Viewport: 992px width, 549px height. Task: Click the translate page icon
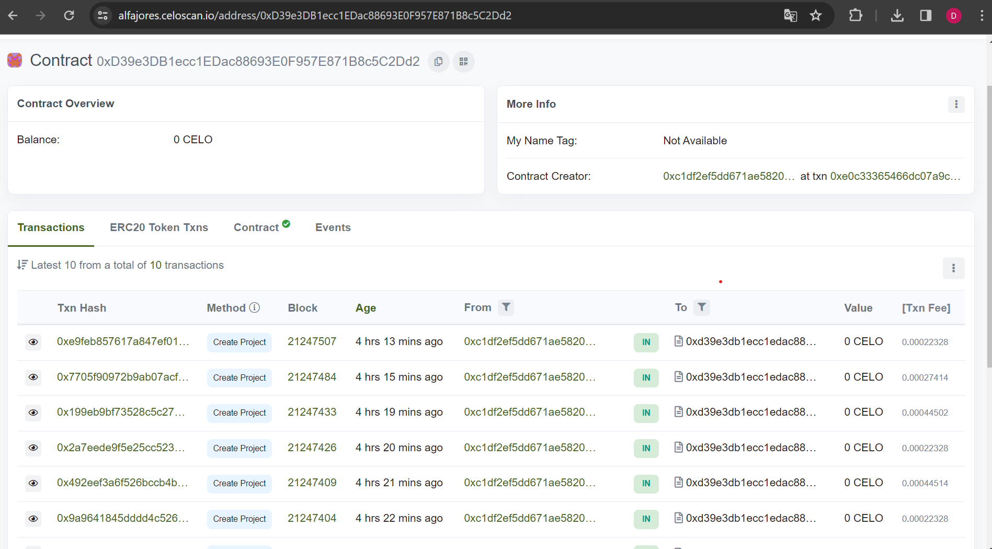point(790,16)
